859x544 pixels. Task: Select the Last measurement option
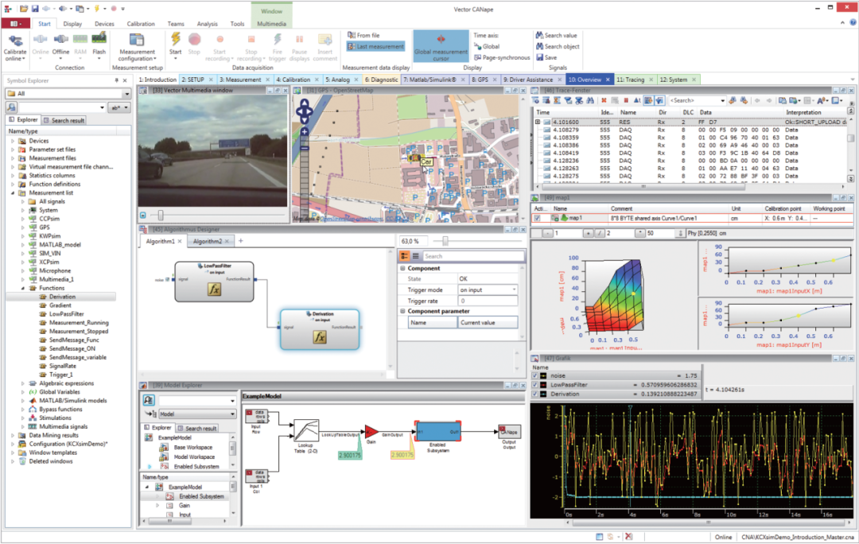[x=376, y=47]
